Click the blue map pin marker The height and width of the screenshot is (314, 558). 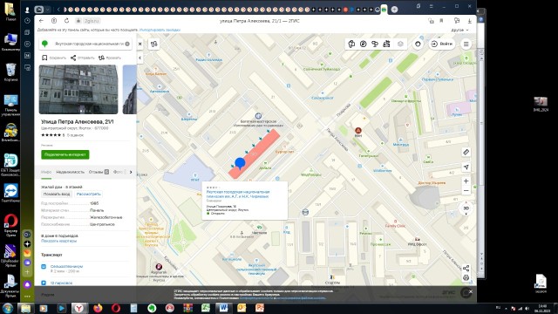click(x=241, y=164)
